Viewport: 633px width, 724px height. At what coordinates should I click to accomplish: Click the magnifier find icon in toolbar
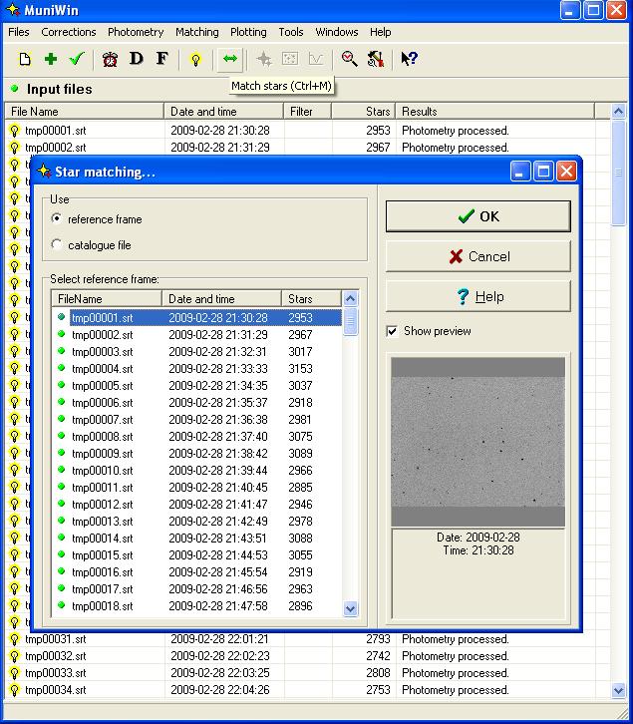(349, 60)
